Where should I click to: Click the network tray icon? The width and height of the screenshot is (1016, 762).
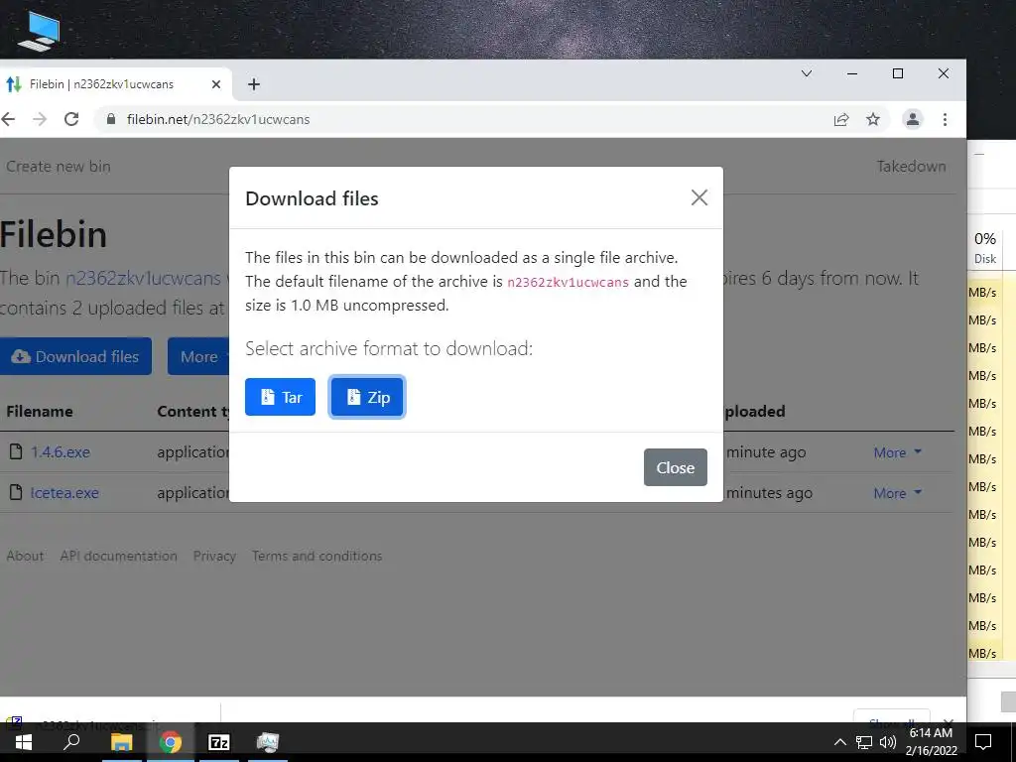pyautogui.click(x=864, y=742)
